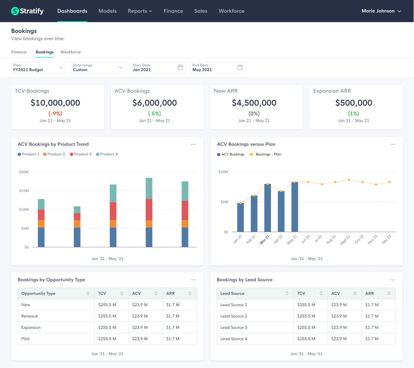Open the Models section in top navigation
This screenshot has width=414, height=368.
(107, 11)
